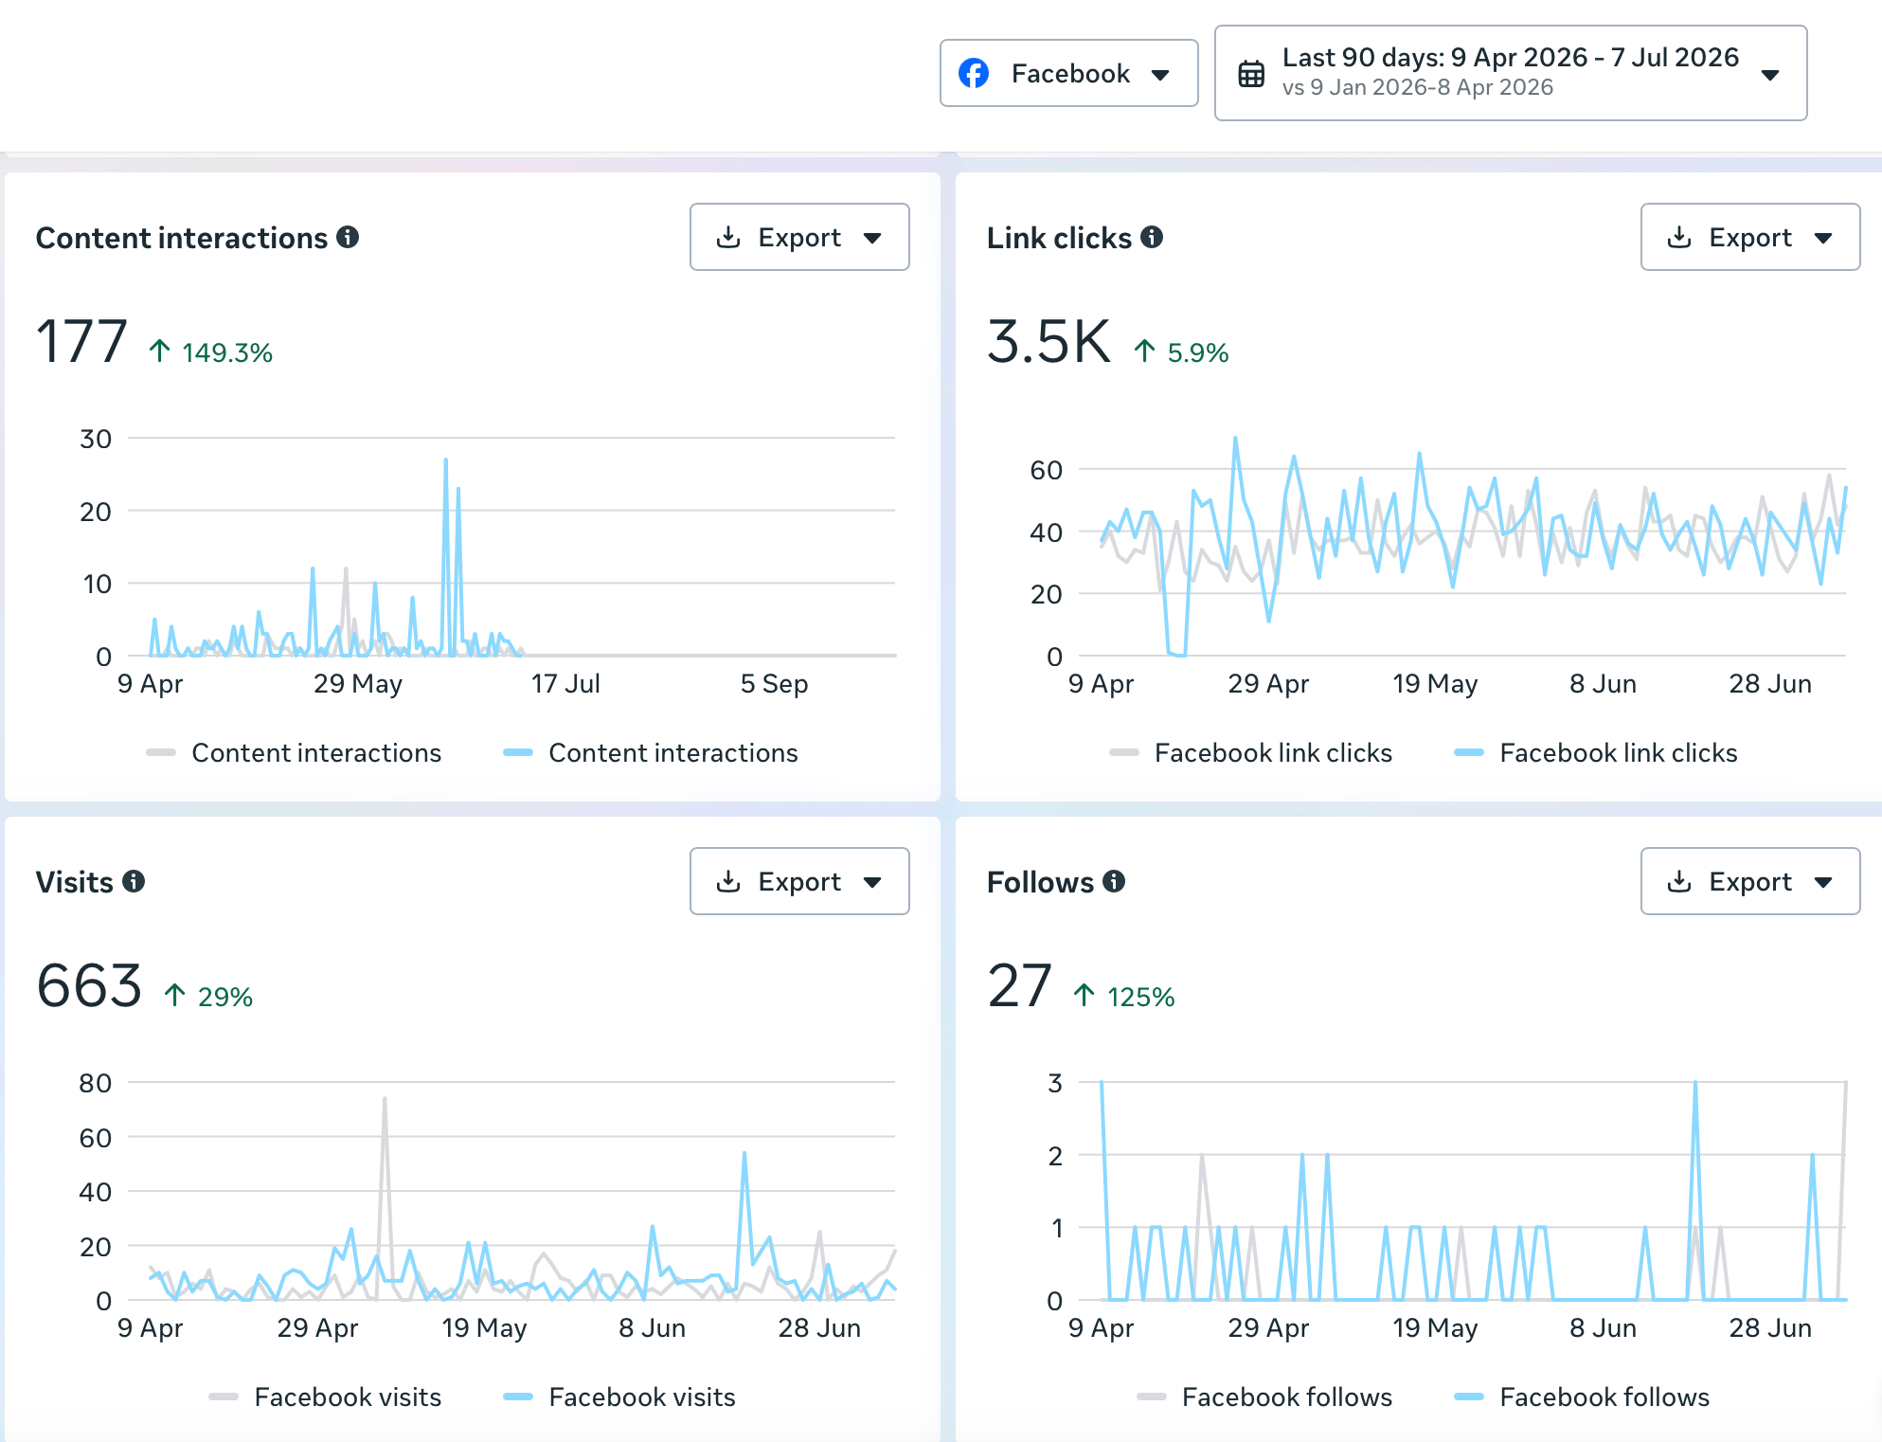Click the date range dropdown arrow
Image resolution: width=1882 pixels, height=1442 pixels.
click(x=1770, y=75)
